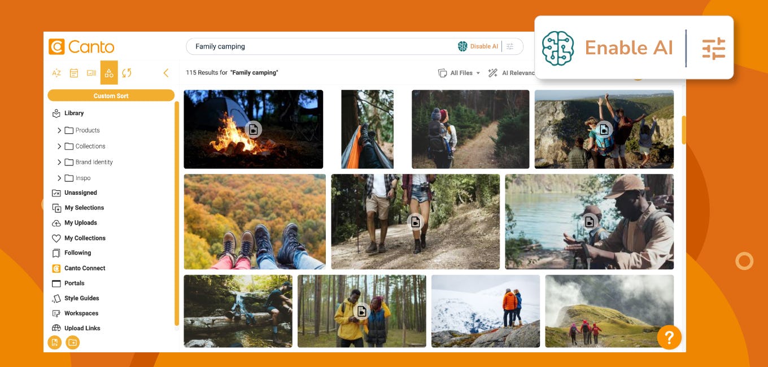
Task: Click the new folder icon at bottom
Action: [73, 342]
